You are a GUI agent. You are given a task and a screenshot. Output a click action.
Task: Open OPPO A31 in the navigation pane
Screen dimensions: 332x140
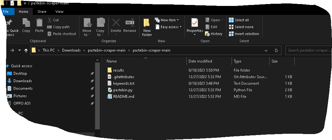[x=22, y=103]
